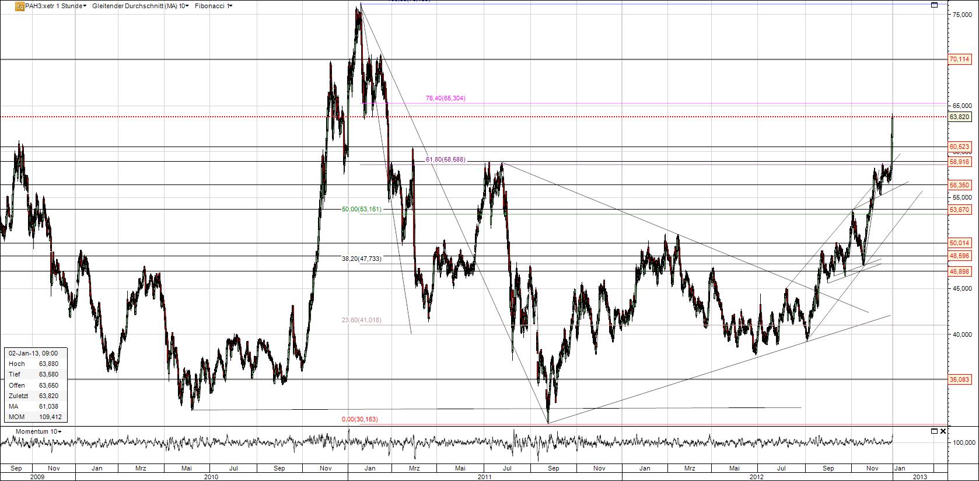The height and width of the screenshot is (481, 979).
Task: Click the 60,523 horizontal line label
Action: 960,147
